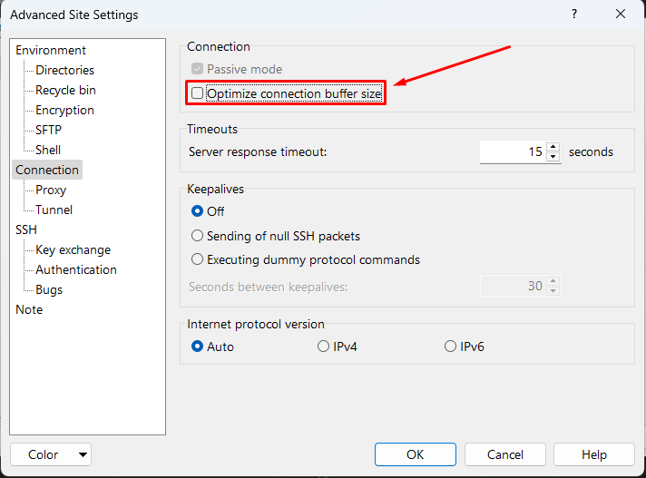Enable Optimize connection buffer size checkbox
This screenshot has width=646, height=478.
(x=198, y=93)
